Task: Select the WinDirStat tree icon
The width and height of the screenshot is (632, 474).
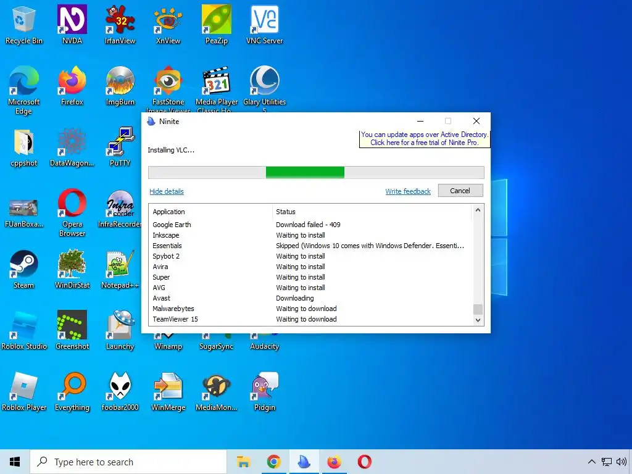Action: [72, 270]
